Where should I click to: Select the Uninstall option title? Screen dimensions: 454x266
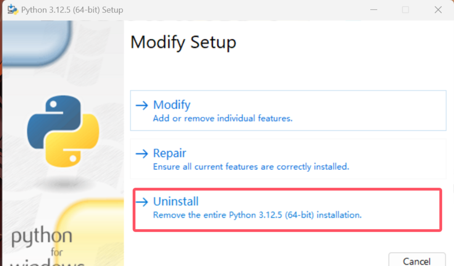click(x=176, y=201)
